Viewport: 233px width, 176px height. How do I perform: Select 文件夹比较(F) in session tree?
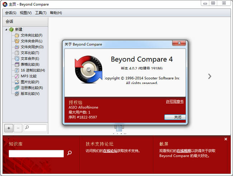click(x=32, y=35)
